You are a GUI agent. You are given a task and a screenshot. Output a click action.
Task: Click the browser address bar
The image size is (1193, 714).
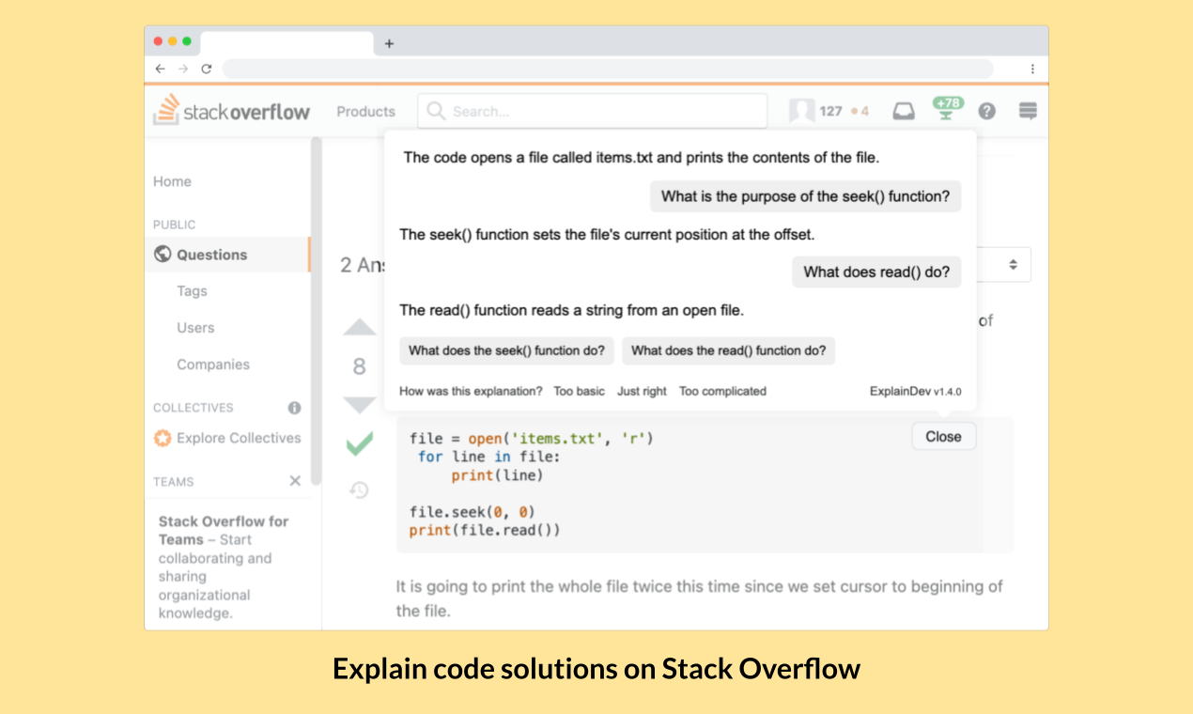tap(608, 69)
